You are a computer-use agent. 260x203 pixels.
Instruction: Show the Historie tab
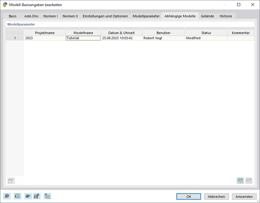[226, 16]
